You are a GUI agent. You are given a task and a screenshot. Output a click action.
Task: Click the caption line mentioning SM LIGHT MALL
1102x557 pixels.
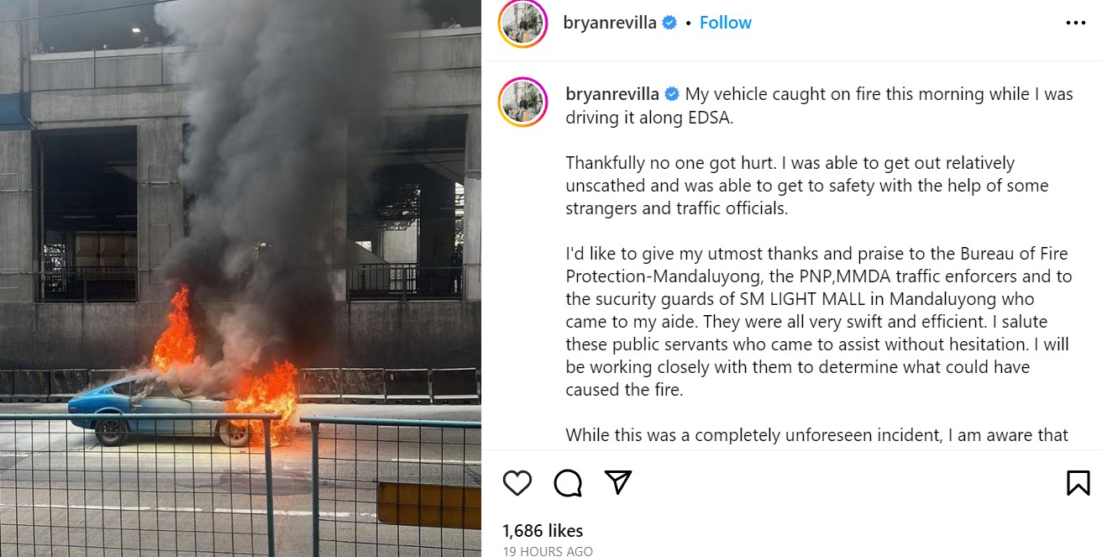800,299
